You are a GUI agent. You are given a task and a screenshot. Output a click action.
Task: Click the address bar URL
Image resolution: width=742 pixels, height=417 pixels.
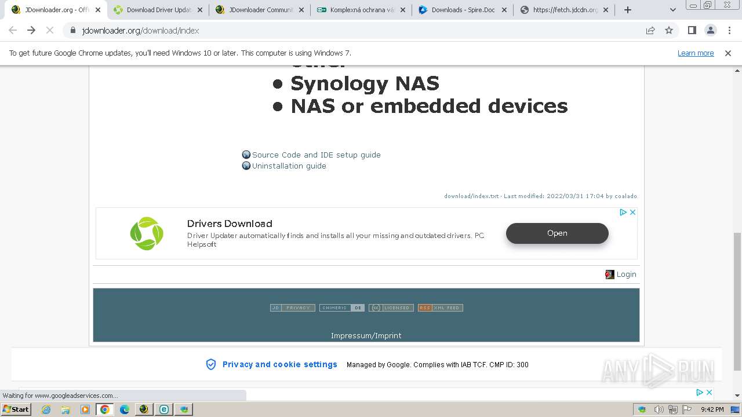click(x=140, y=30)
